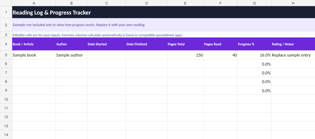The width and height of the screenshot is (315, 139).
Task: Select row 9 header
Action: pyautogui.click(x=6, y=91)
